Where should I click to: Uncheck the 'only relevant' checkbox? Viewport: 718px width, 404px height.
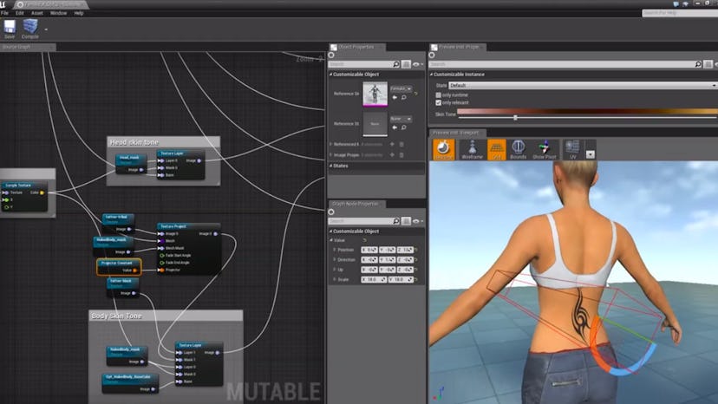pyautogui.click(x=439, y=102)
